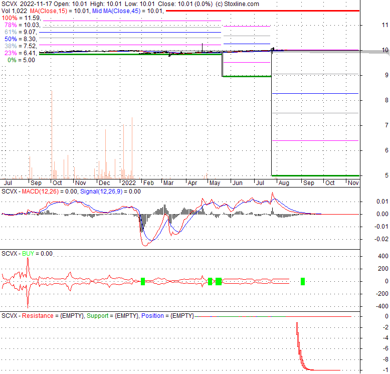This screenshot has width=390, height=374.
Task: Click the 5 price axis value
Action: tap(386, 175)
